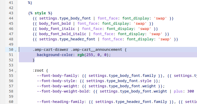Click the :root selector text
Image resolution: width=197 pixels, height=104 pixels.
(38, 70)
